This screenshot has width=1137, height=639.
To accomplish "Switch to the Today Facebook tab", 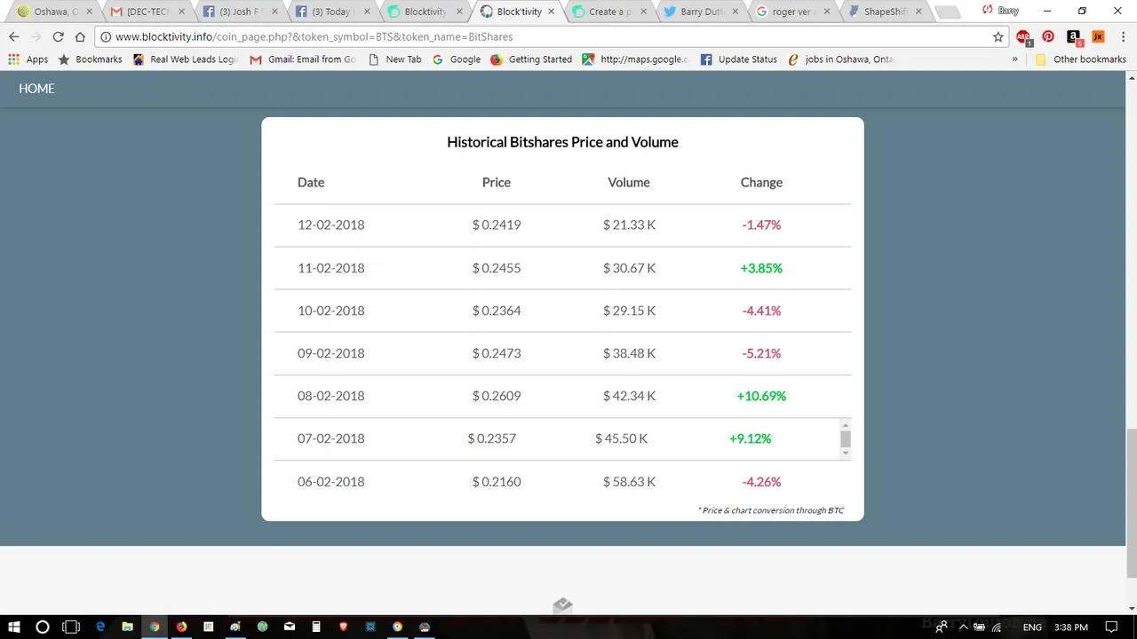I will [331, 12].
